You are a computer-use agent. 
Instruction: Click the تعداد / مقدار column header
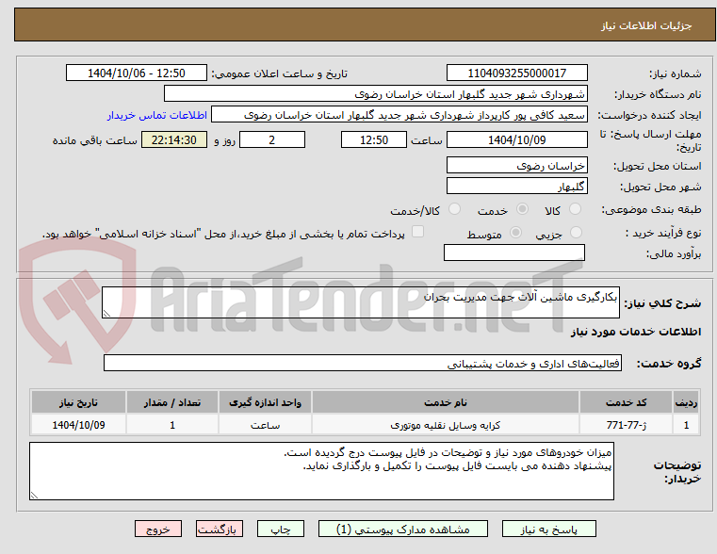tap(172, 402)
